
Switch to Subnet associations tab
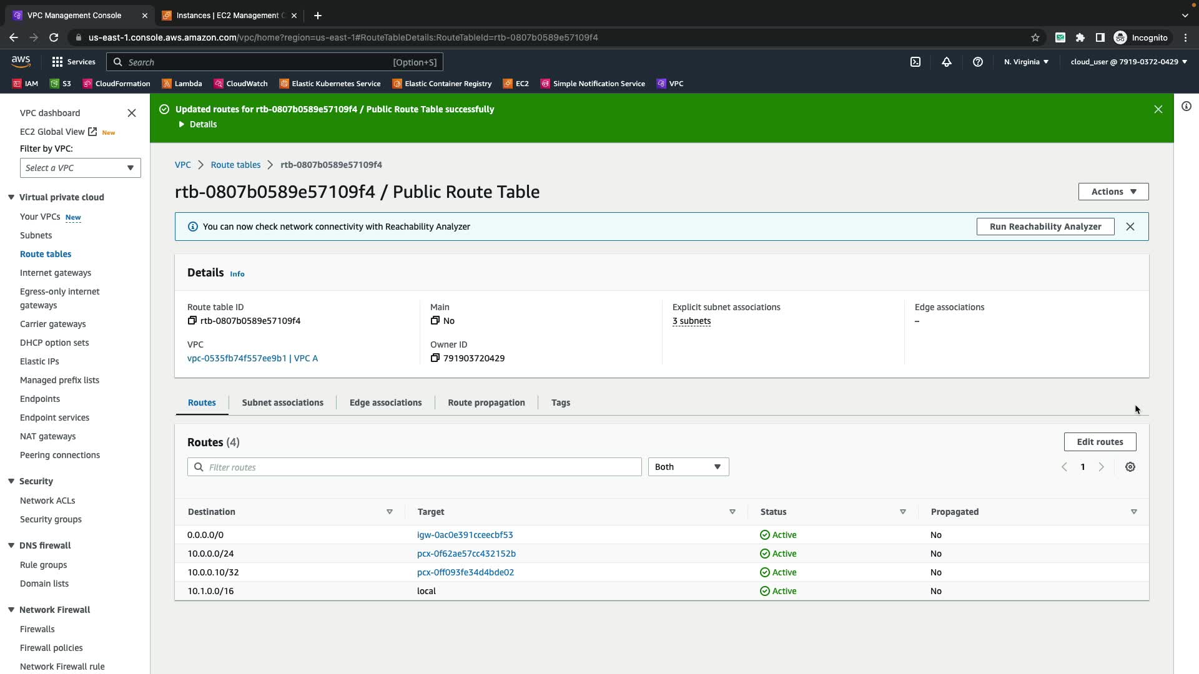282,403
